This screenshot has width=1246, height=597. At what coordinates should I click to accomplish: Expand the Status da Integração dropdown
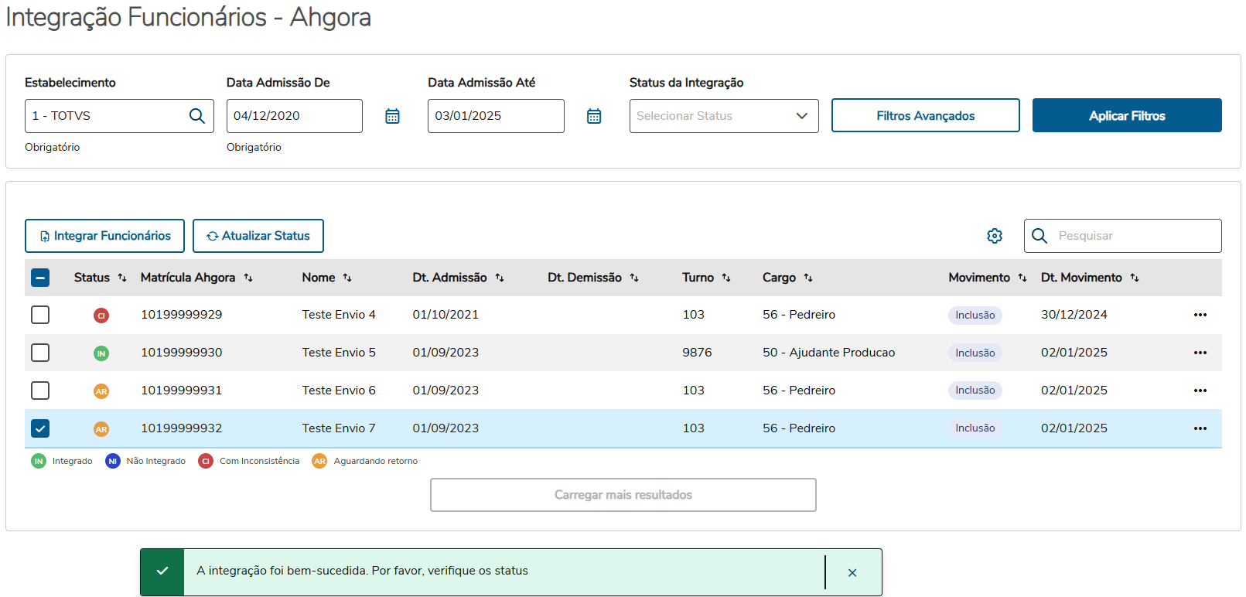click(723, 116)
